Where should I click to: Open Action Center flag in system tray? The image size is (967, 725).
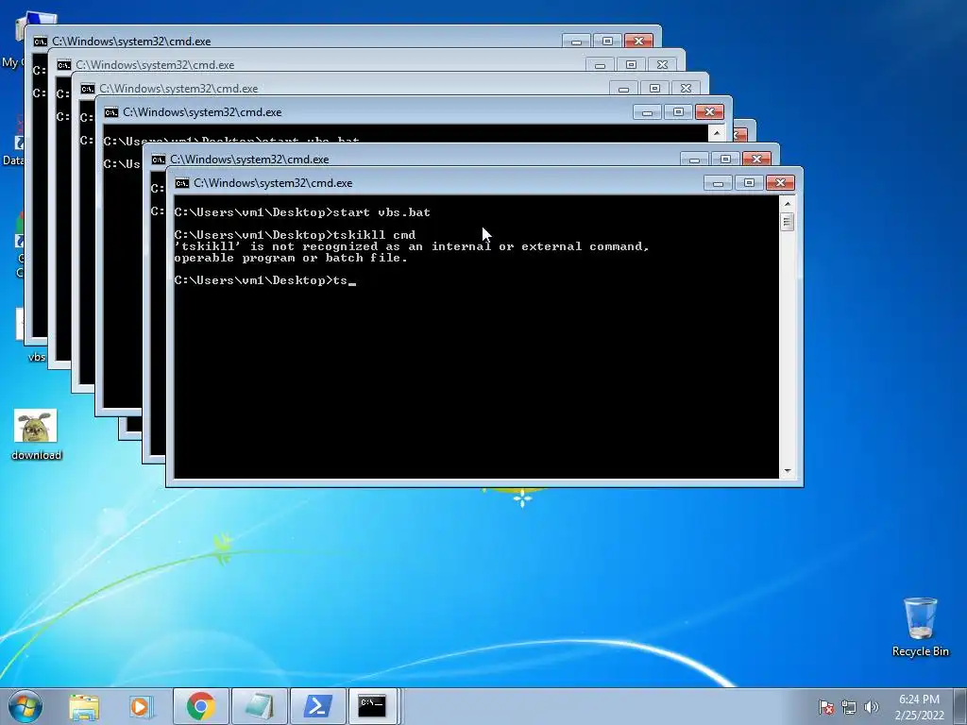tap(826, 707)
